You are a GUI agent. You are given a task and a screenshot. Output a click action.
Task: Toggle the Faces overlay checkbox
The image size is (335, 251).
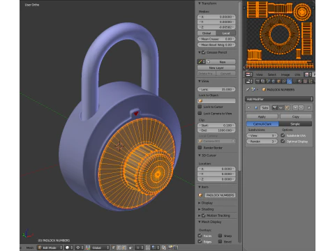coord(200,236)
